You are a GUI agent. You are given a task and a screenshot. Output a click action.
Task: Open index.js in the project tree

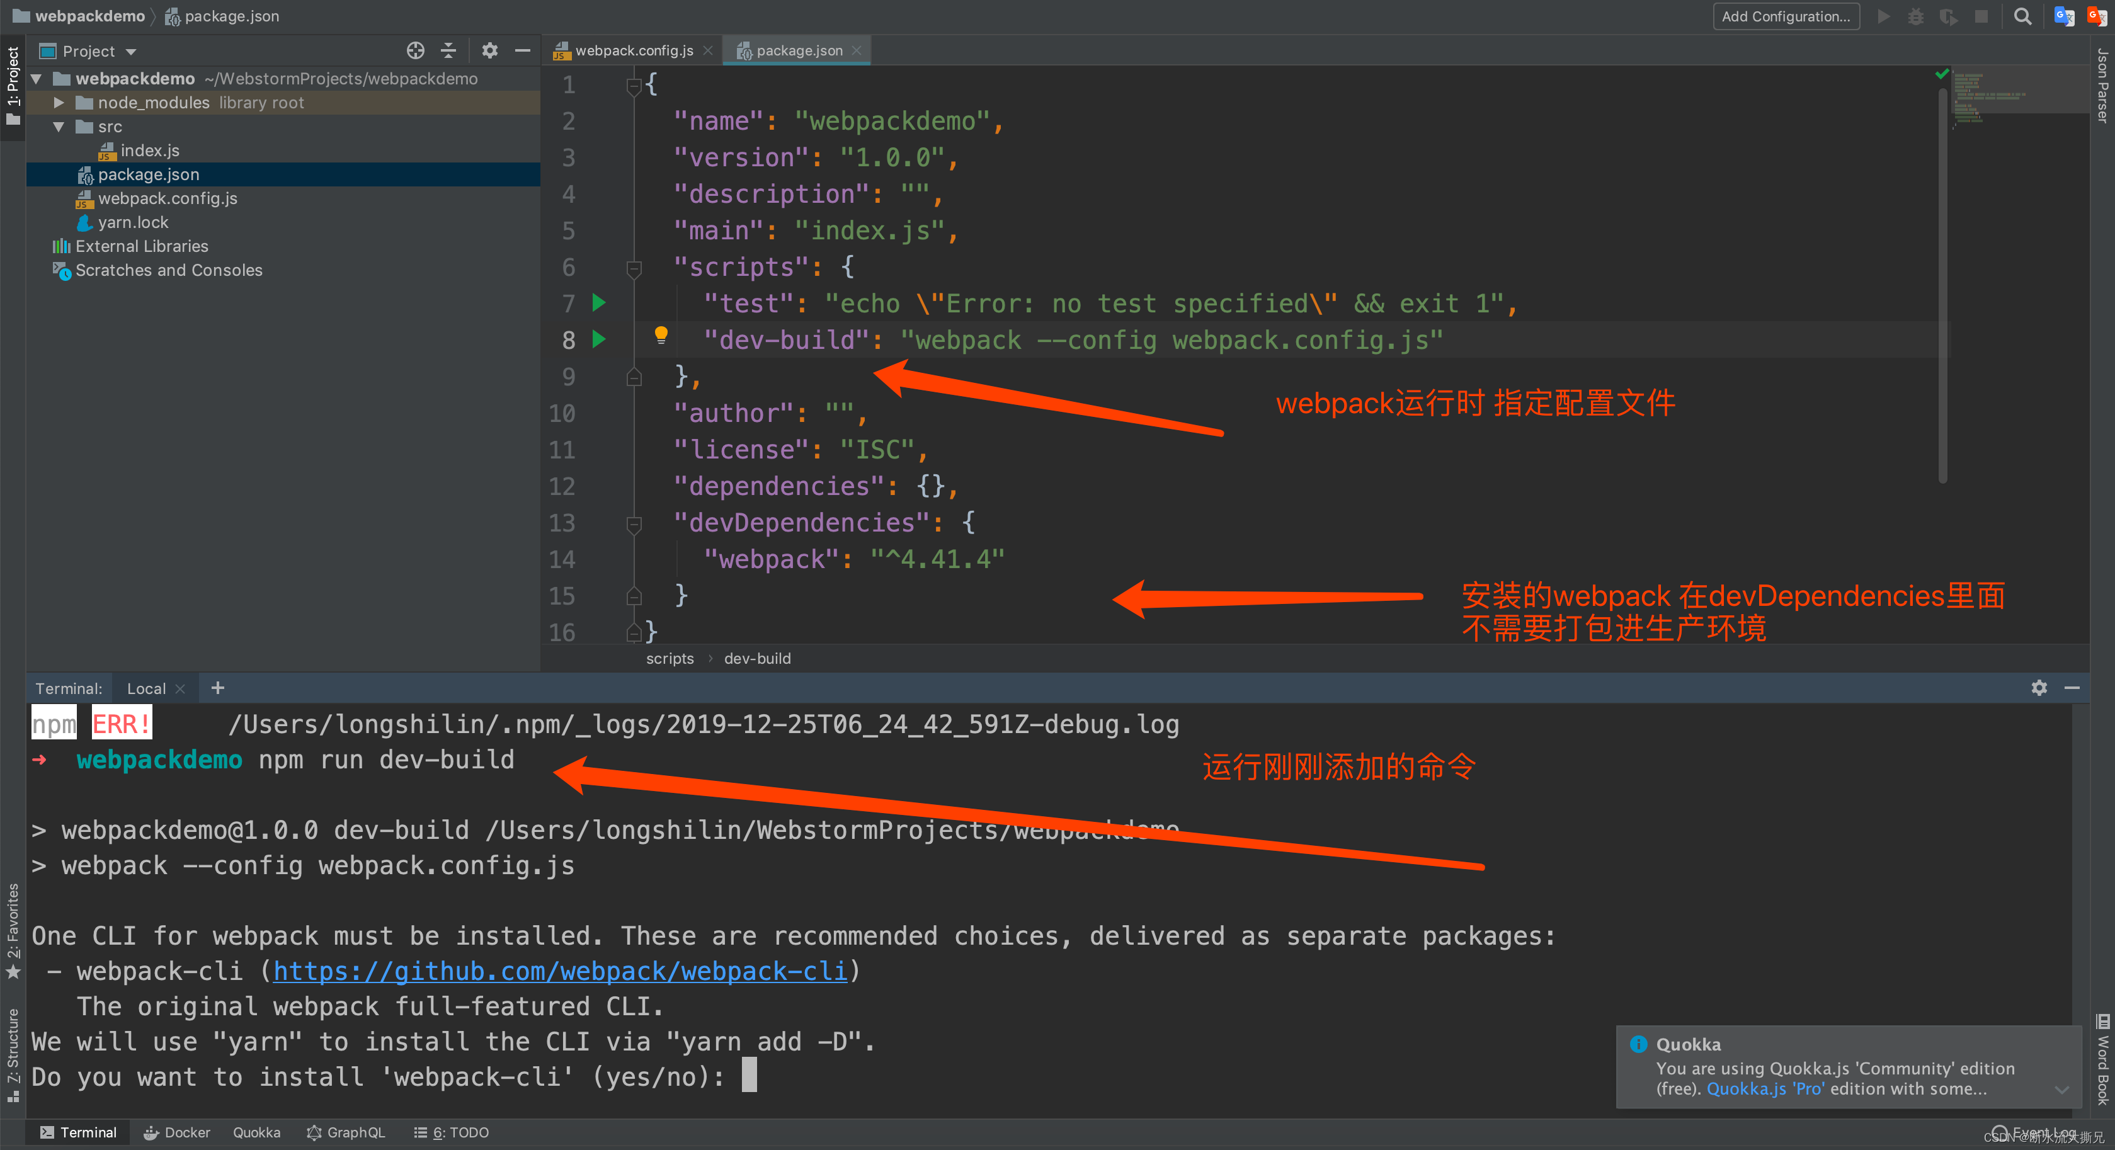click(x=149, y=151)
